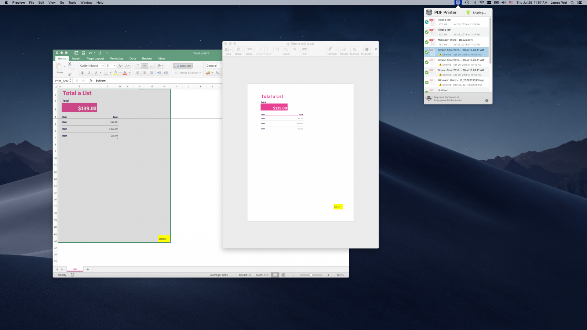Screen dimensions: 587x330
Task: Click formula bar containing 'bottom'
Action: click(158, 81)
